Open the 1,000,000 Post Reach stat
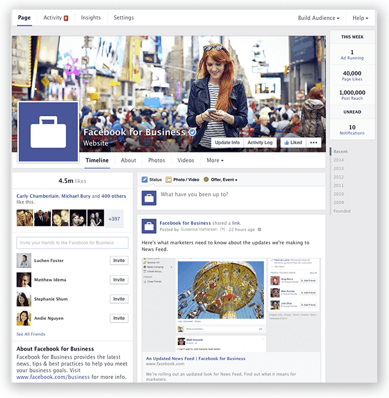This screenshot has height=398, width=389. click(x=352, y=95)
